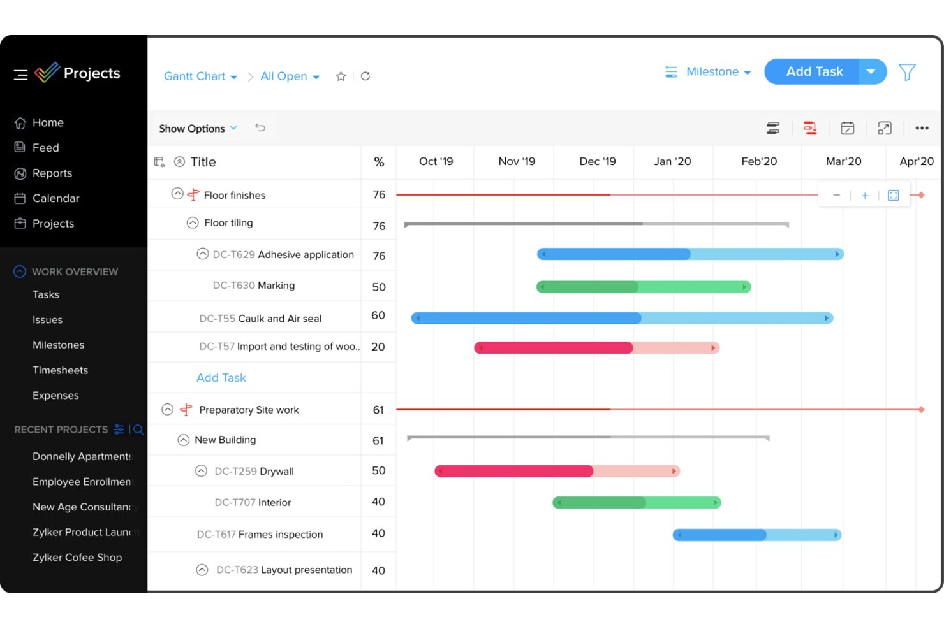Click the Floor finishes milestone end diamond
Viewport: 944px width, 629px height.
922,195
